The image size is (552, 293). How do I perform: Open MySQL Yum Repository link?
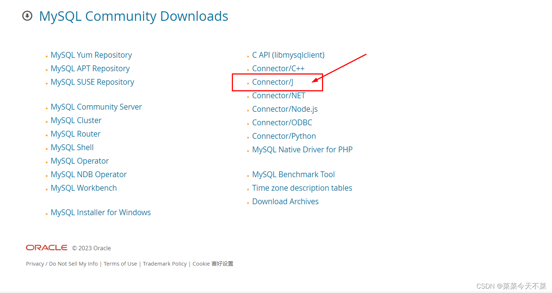[91, 55]
